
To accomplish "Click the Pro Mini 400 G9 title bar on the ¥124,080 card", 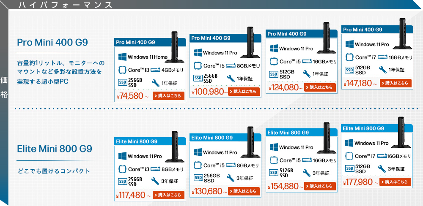I will pyautogui.click(x=301, y=34).
